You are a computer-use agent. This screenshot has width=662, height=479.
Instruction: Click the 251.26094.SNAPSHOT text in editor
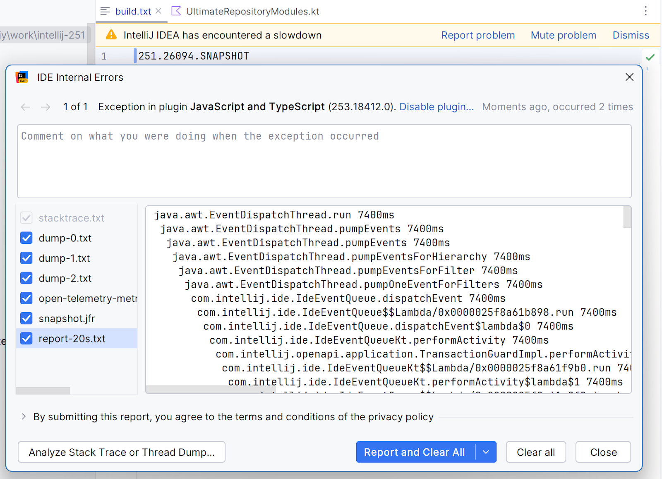(194, 56)
